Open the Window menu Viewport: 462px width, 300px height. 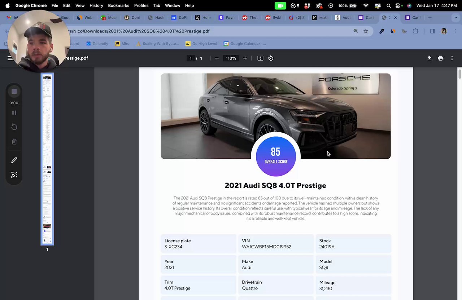click(173, 5)
